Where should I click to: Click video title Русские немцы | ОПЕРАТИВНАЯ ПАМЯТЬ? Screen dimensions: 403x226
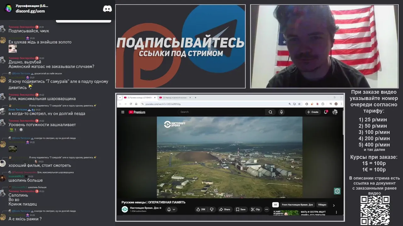(x=153, y=202)
